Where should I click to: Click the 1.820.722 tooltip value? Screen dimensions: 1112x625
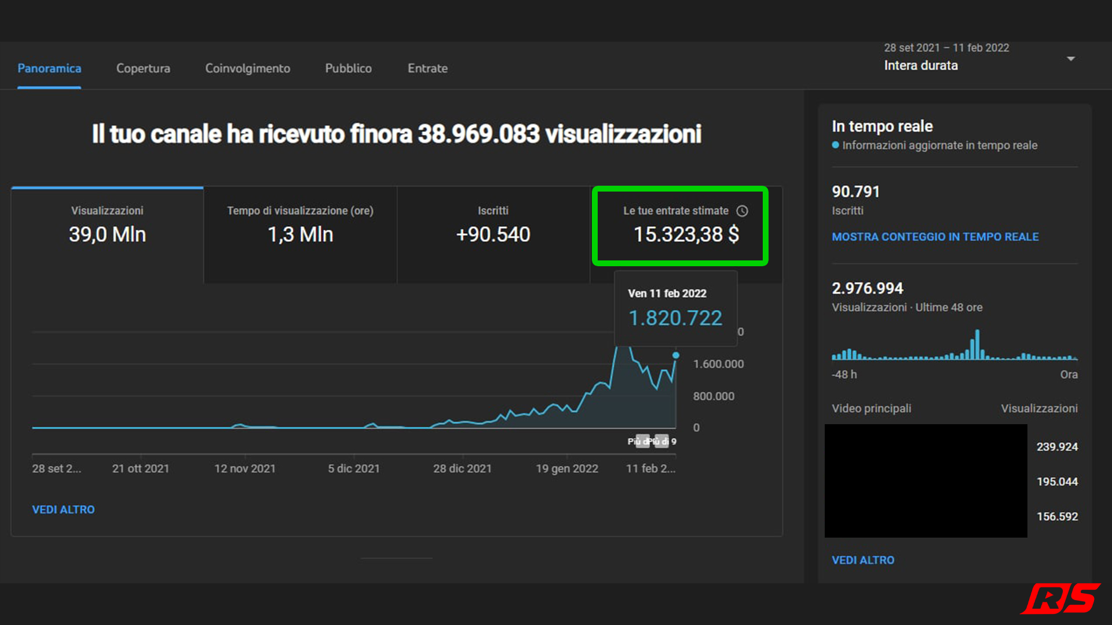pos(675,318)
